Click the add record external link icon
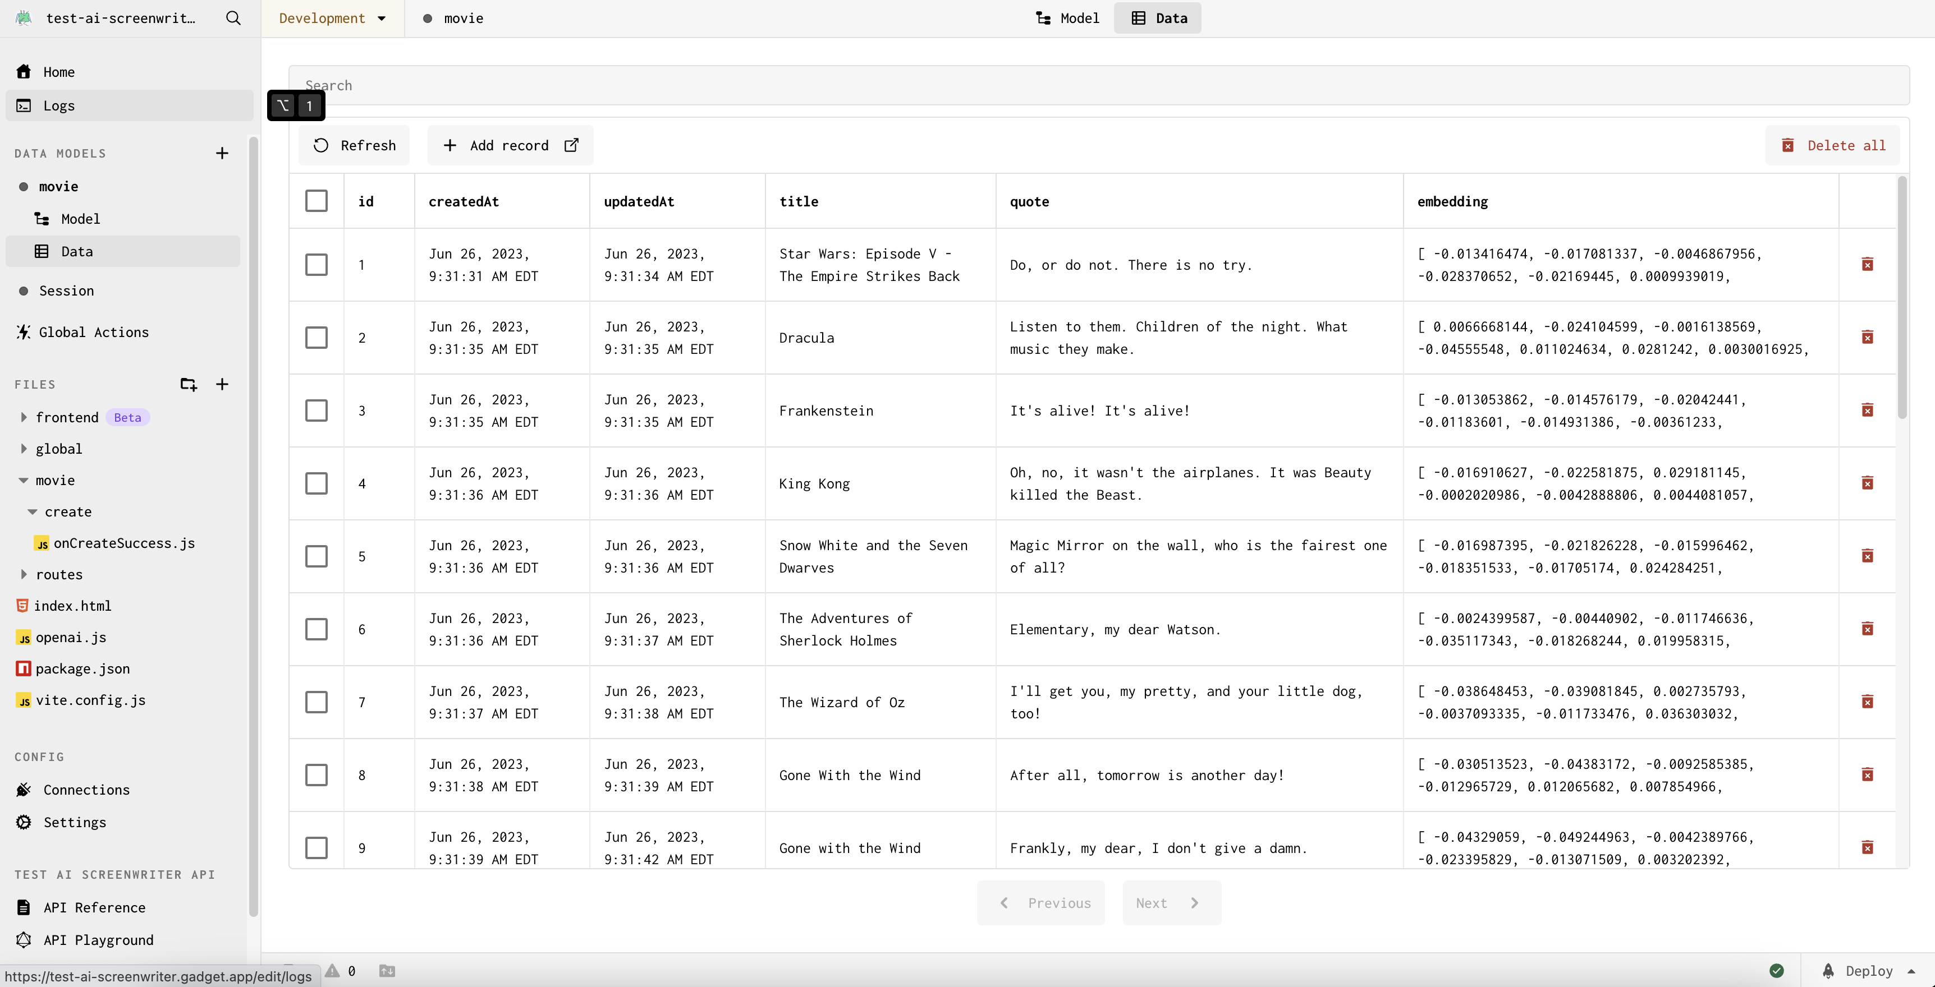Screen dimensions: 1935x987 (x=571, y=145)
